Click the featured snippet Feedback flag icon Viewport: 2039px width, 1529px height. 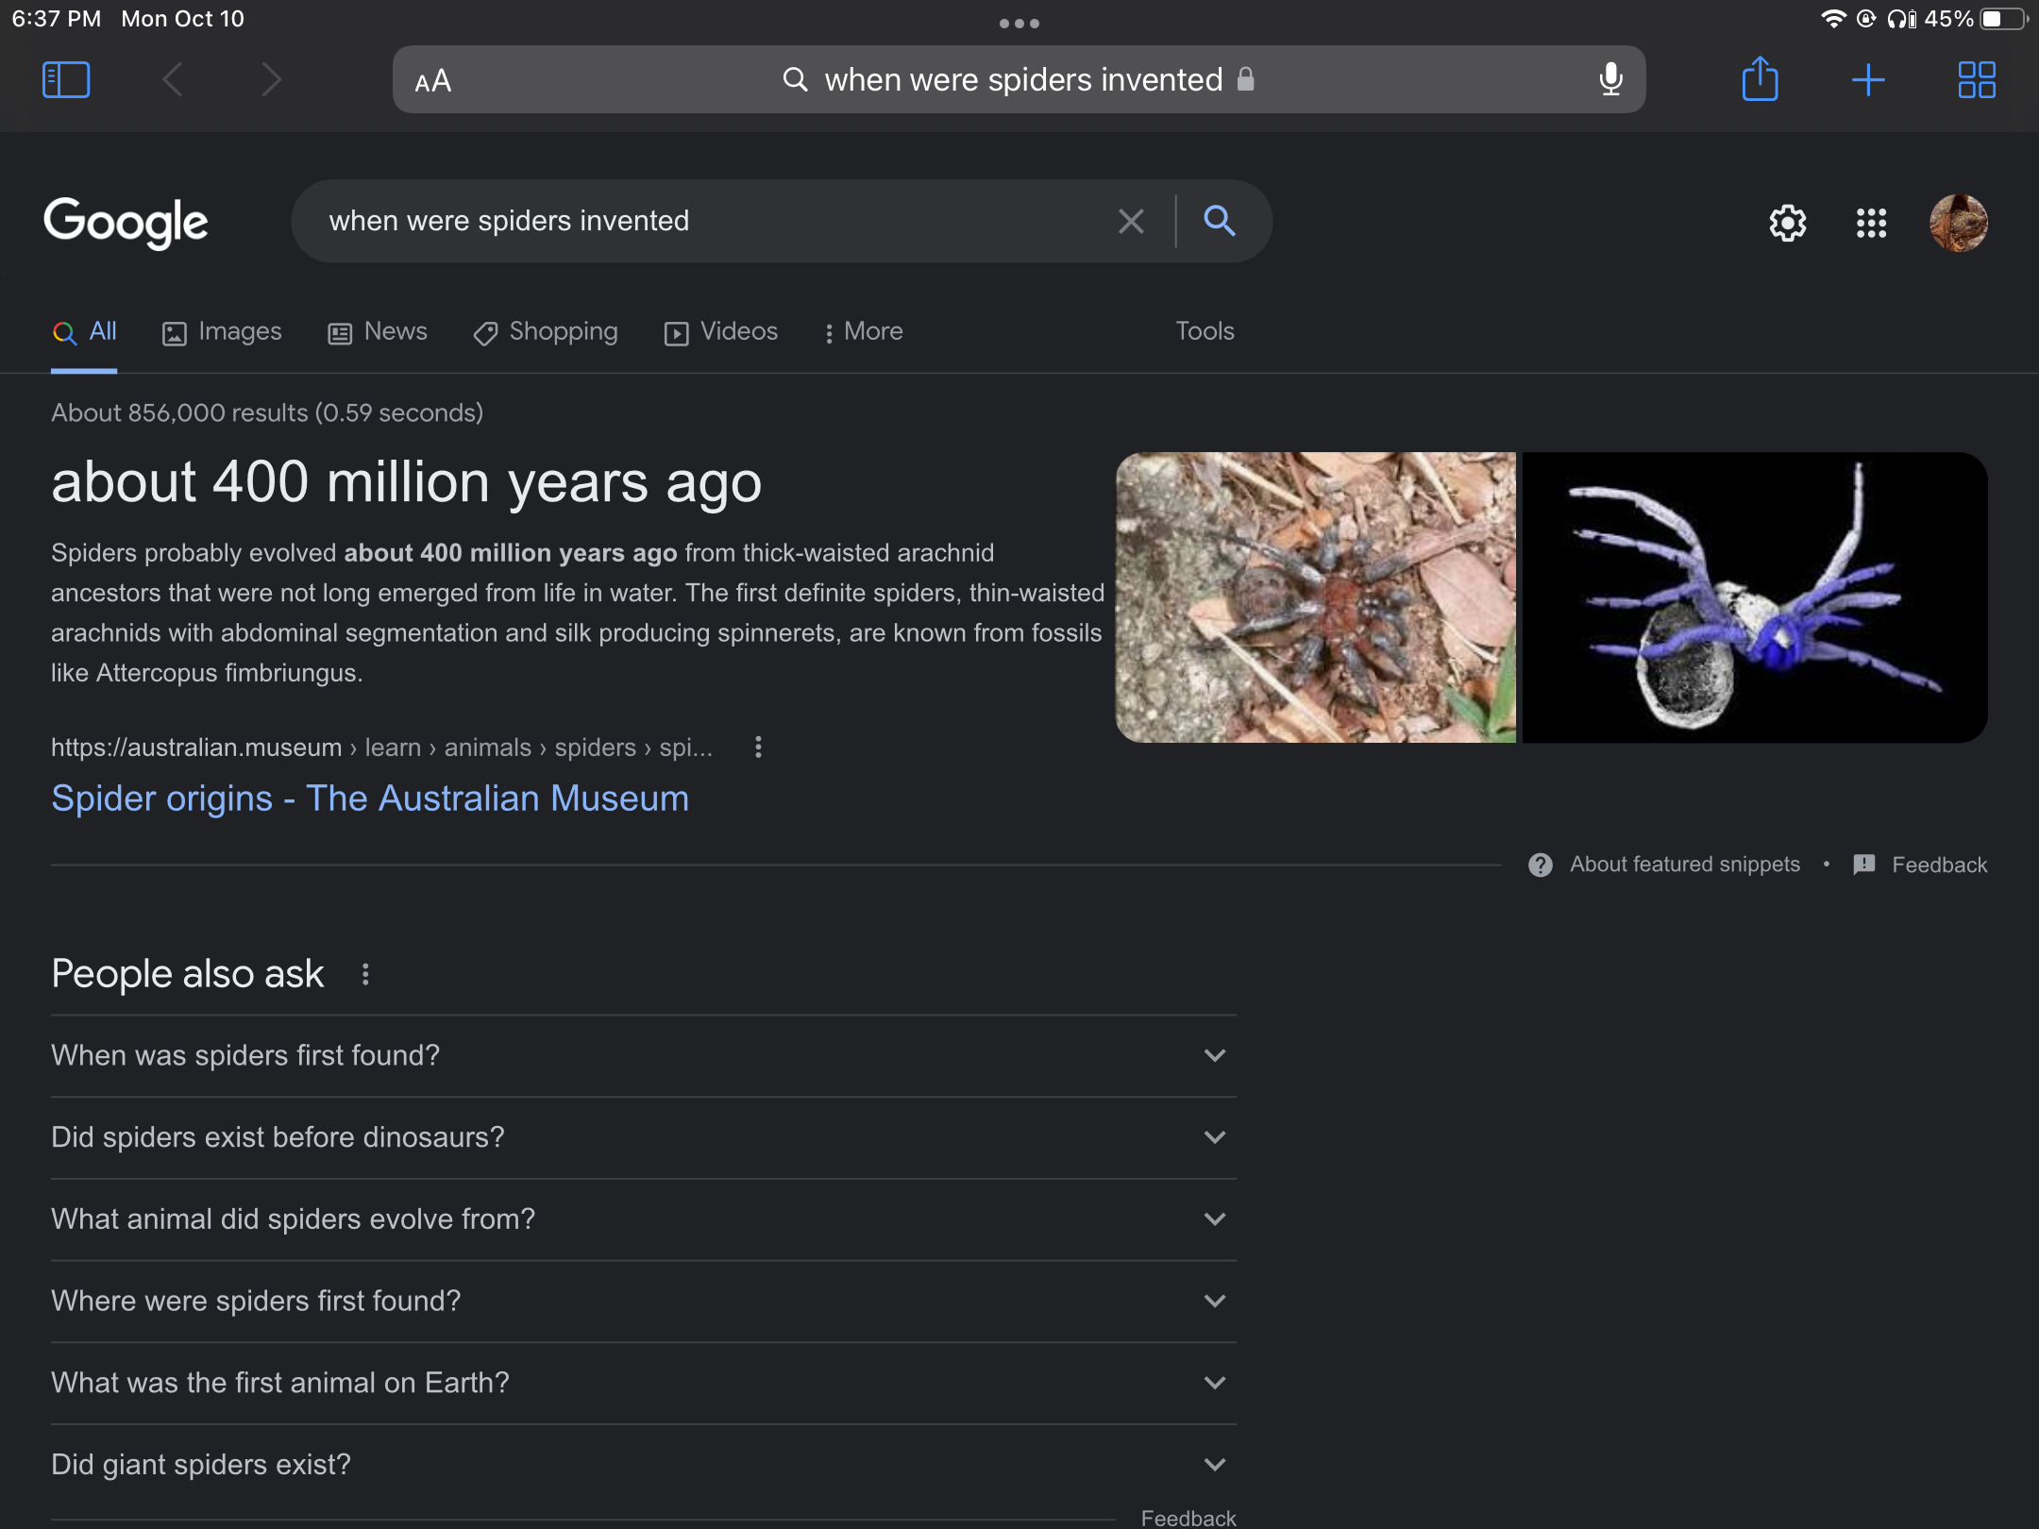[1864, 865]
